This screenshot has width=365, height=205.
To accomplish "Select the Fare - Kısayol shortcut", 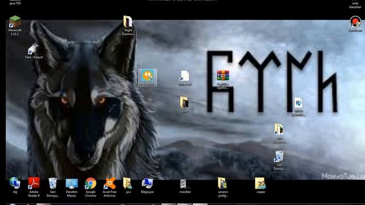I will coord(34,51).
